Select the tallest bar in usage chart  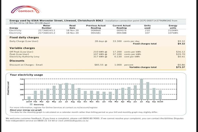[141, 89]
